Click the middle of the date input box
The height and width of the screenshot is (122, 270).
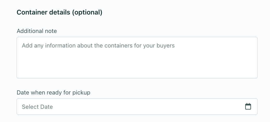pos(137,106)
